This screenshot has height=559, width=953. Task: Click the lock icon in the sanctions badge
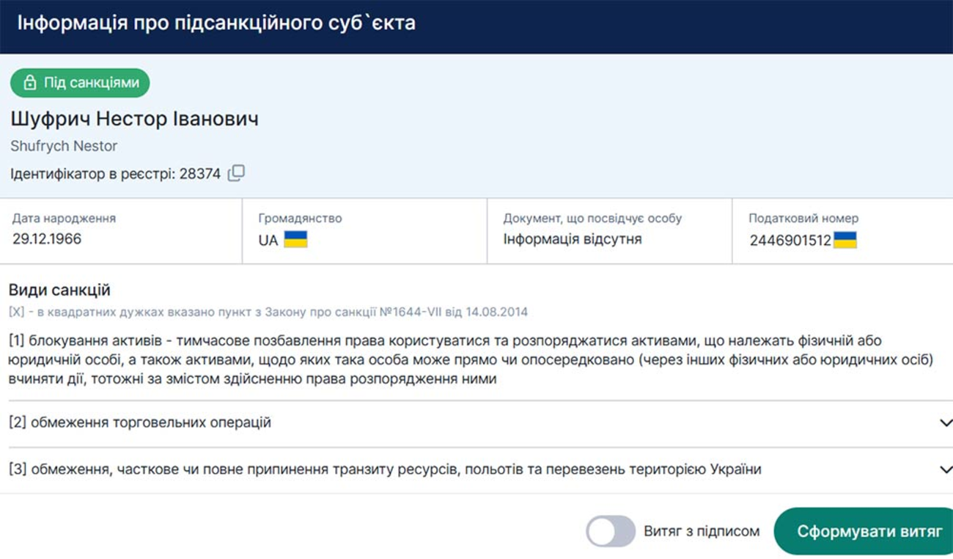coord(29,83)
